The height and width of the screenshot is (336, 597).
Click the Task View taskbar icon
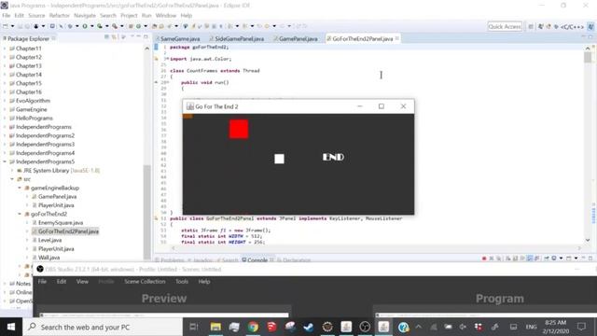pyautogui.click(x=193, y=327)
